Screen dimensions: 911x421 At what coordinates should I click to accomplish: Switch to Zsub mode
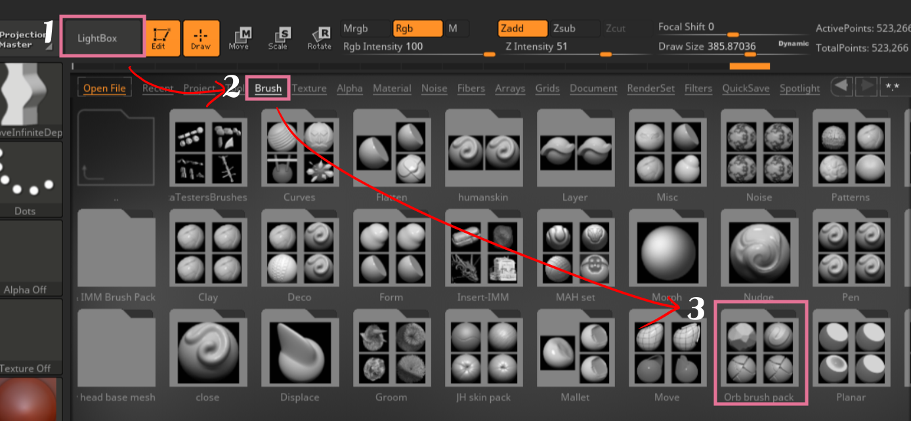point(574,28)
